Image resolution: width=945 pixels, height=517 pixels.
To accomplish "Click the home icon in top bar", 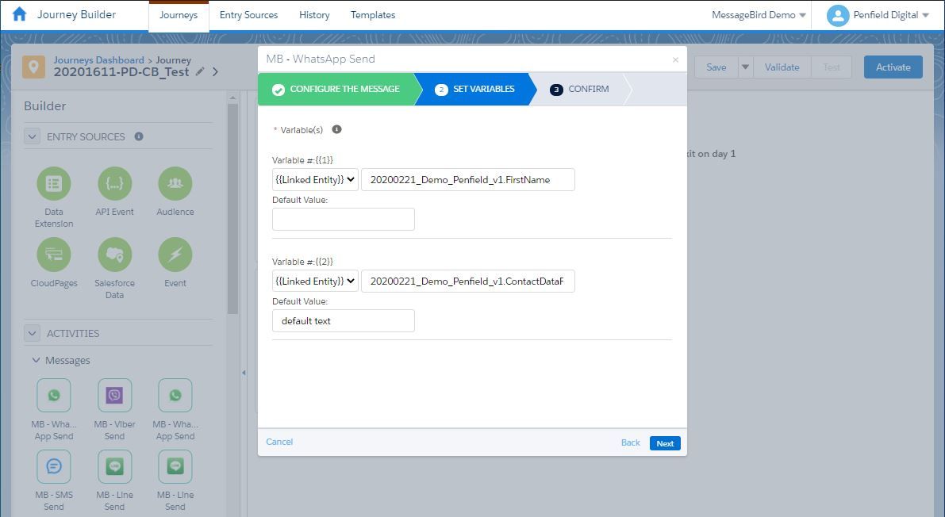I will [x=20, y=14].
